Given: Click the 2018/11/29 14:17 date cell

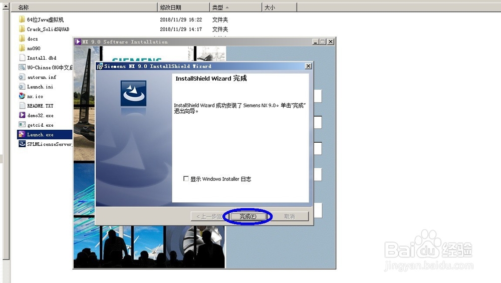Looking at the screenshot, I should point(181,30).
